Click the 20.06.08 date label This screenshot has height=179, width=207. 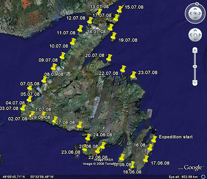point(89,146)
